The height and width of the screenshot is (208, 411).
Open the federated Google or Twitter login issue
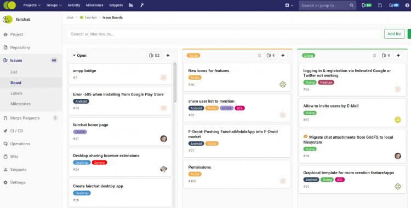(347, 73)
